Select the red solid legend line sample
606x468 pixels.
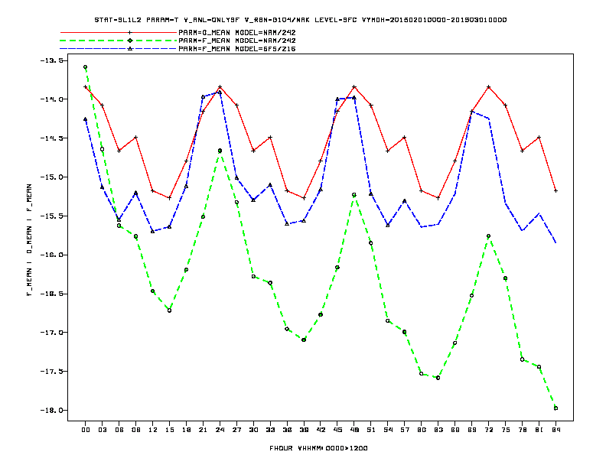coord(119,32)
